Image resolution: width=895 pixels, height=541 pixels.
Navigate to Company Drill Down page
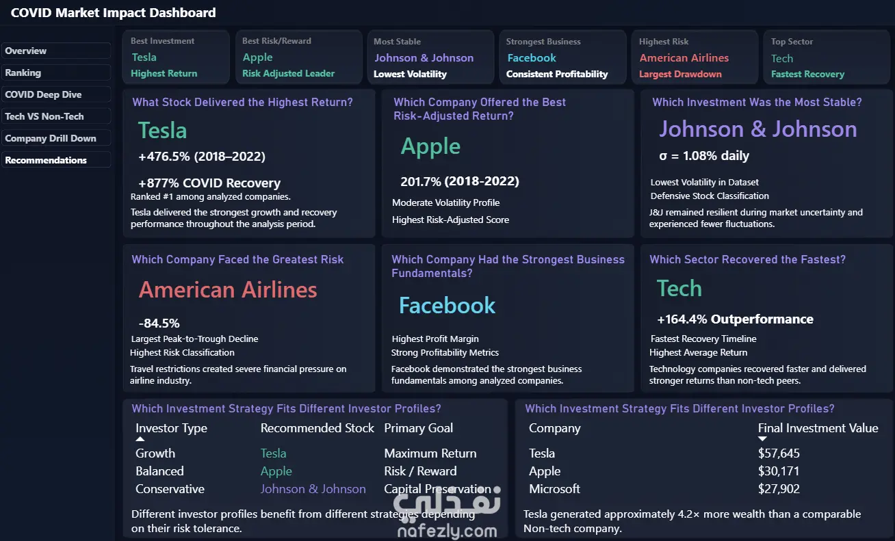56,139
